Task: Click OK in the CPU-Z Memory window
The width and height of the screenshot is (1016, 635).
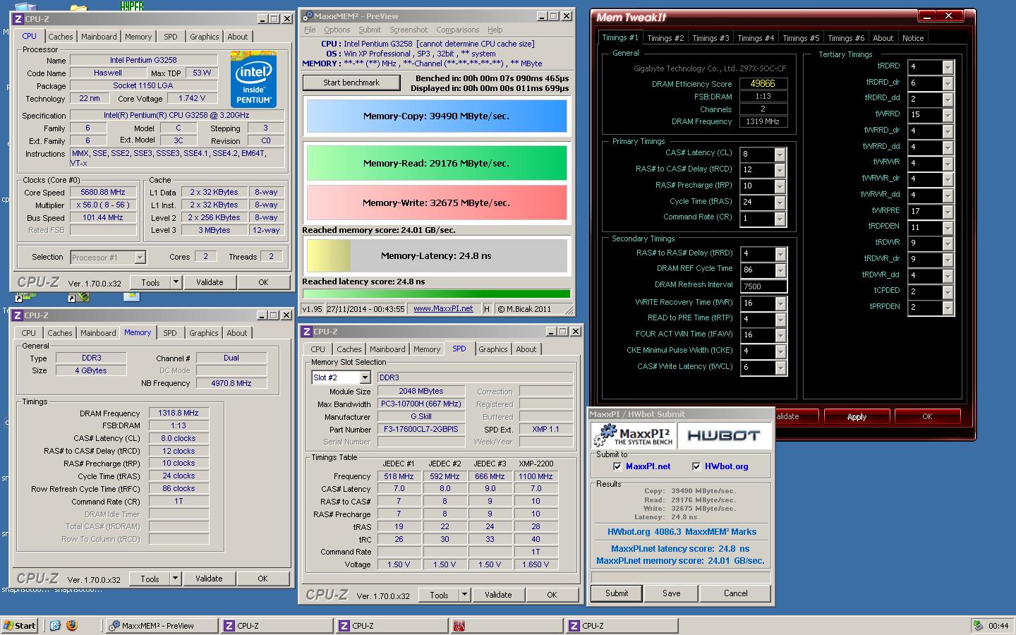Action: click(262, 579)
